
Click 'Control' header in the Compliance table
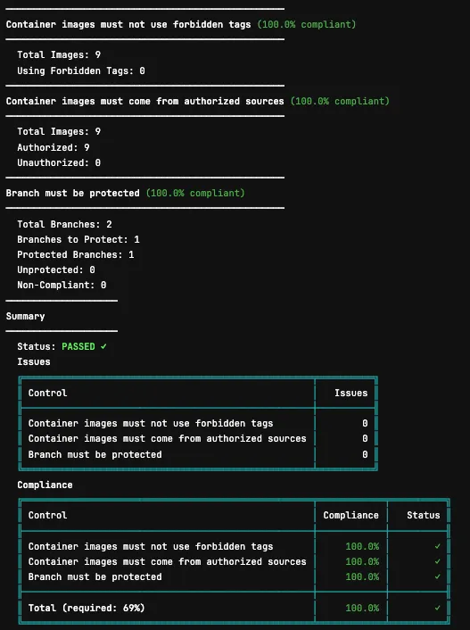tap(47, 515)
